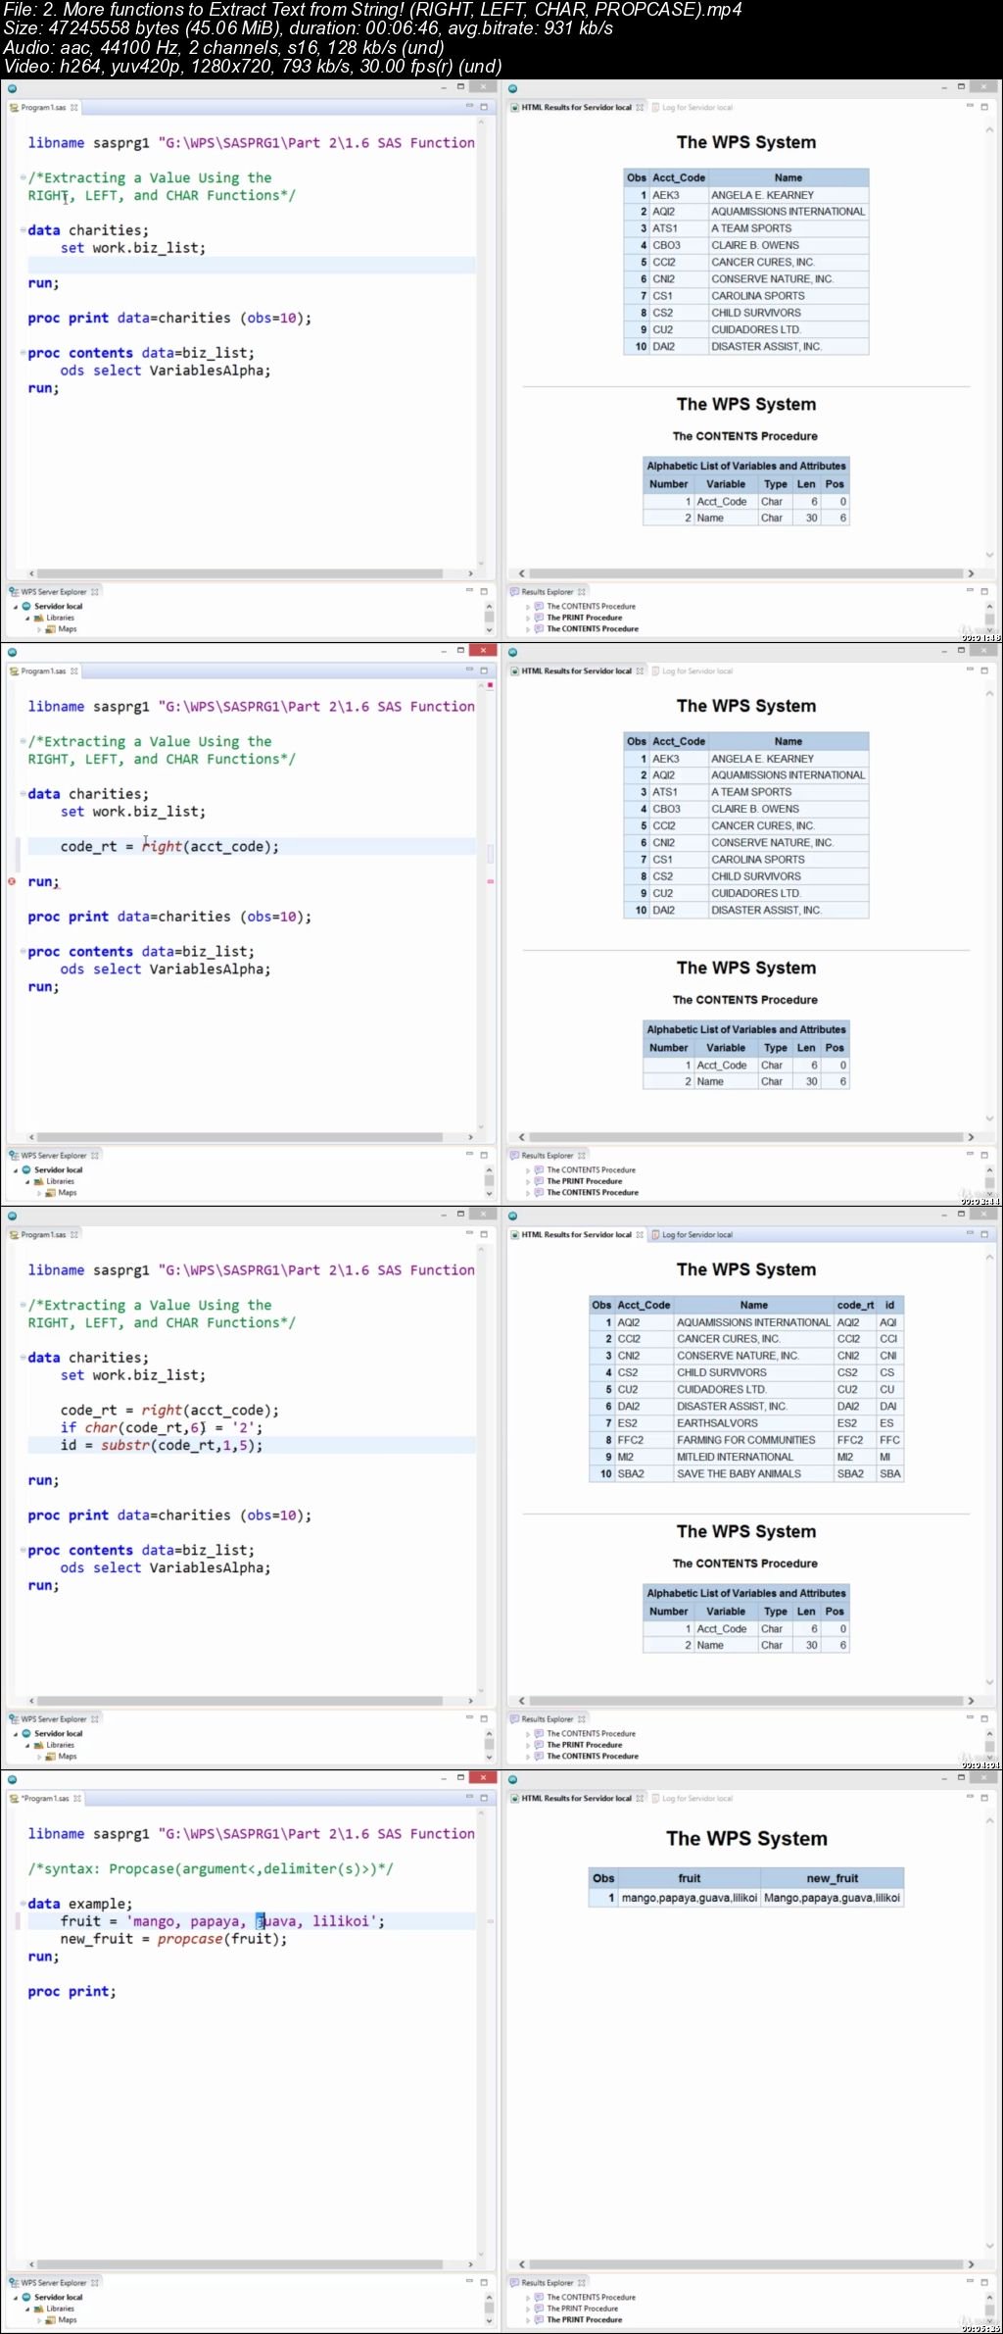Collapse the Libraries node in propcase frame
Image resolution: width=1003 pixels, height=2334 pixels.
(27, 2309)
